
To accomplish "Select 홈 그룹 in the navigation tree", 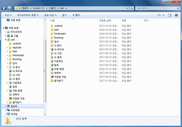I will (x=14, y=36).
